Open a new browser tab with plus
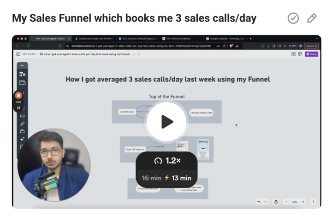This screenshot has width=332, height=222. 251,39
